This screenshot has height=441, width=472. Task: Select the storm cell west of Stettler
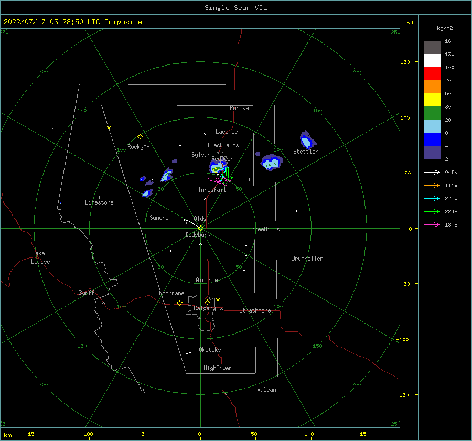[x=272, y=163]
